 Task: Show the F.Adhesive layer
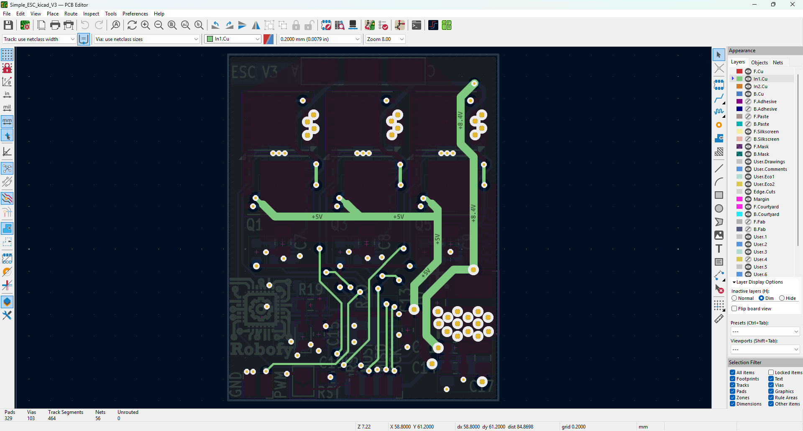[x=748, y=101]
